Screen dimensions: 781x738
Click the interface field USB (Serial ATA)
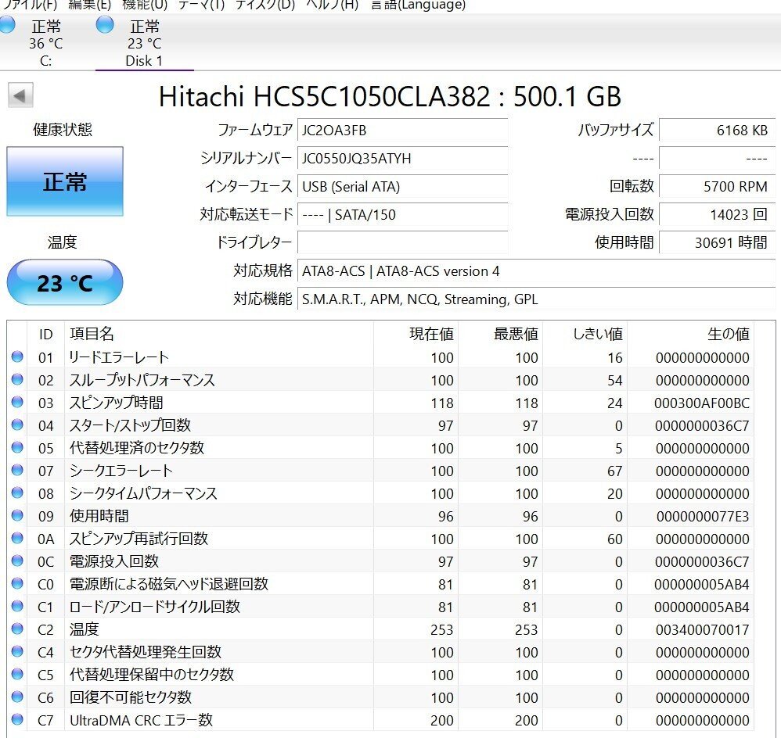pos(402,187)
